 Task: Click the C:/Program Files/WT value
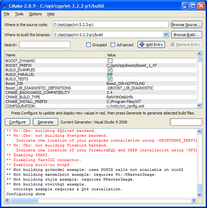(124, 102)
